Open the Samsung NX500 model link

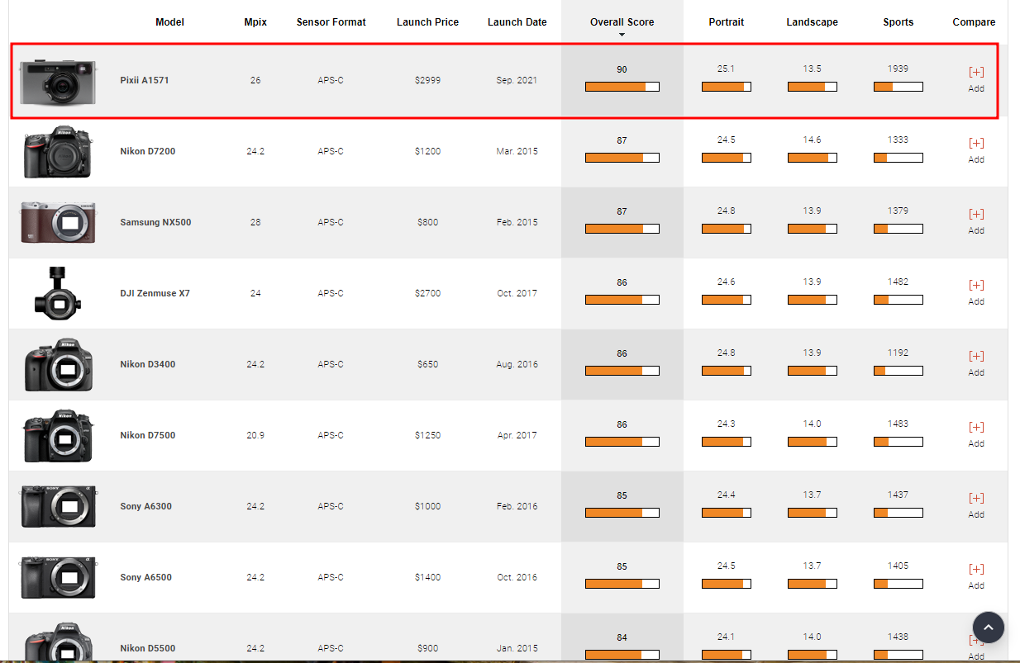[155, 222]
